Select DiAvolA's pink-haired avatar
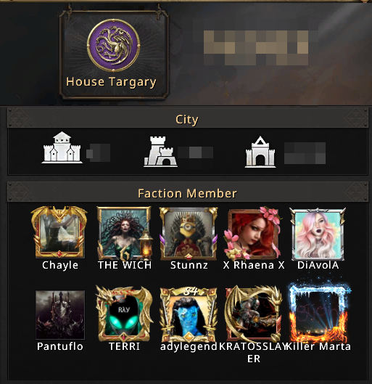Image resolution: width=372 pixels, height=384 pixels. [318, 234]
